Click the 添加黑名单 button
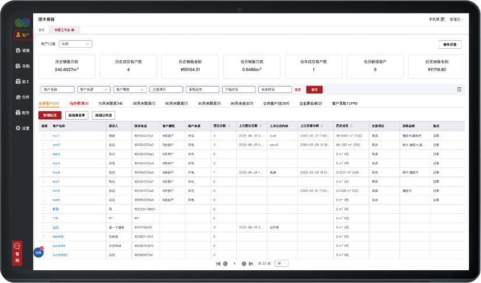The image size is (481, 283). [x=77, y=115]
